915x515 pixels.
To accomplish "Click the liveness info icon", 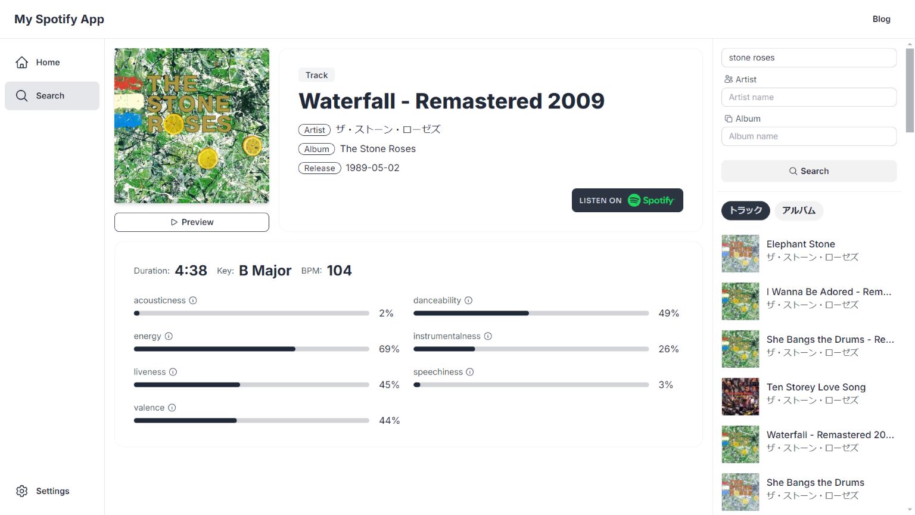I will (x=173, y=372).
